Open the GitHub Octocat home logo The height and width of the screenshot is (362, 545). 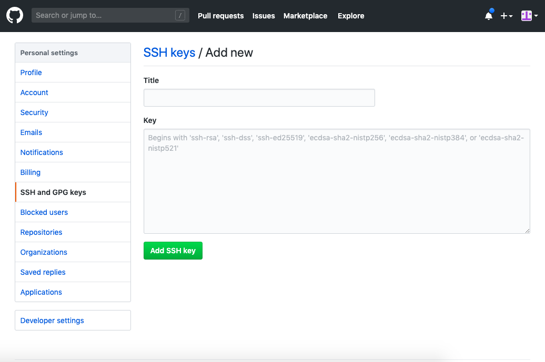tap(15, 16)
